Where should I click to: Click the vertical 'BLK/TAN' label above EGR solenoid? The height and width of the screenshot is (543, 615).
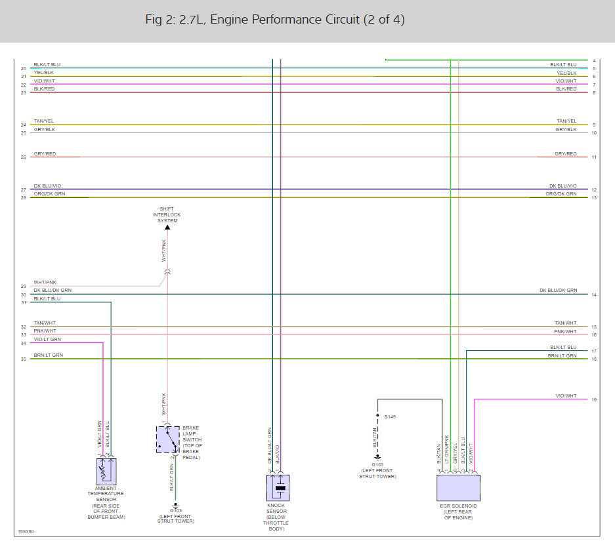tap(438, 454)
